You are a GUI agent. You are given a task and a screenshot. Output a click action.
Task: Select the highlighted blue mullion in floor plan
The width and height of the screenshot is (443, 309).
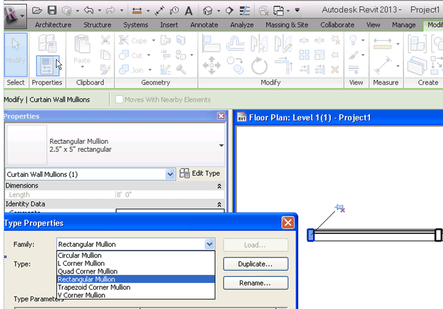(x=311, y=235)
